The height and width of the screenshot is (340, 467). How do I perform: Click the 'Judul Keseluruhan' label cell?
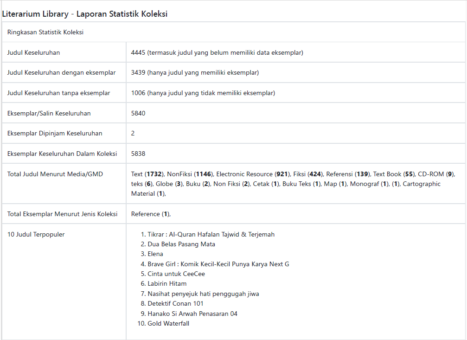point(64,52)
